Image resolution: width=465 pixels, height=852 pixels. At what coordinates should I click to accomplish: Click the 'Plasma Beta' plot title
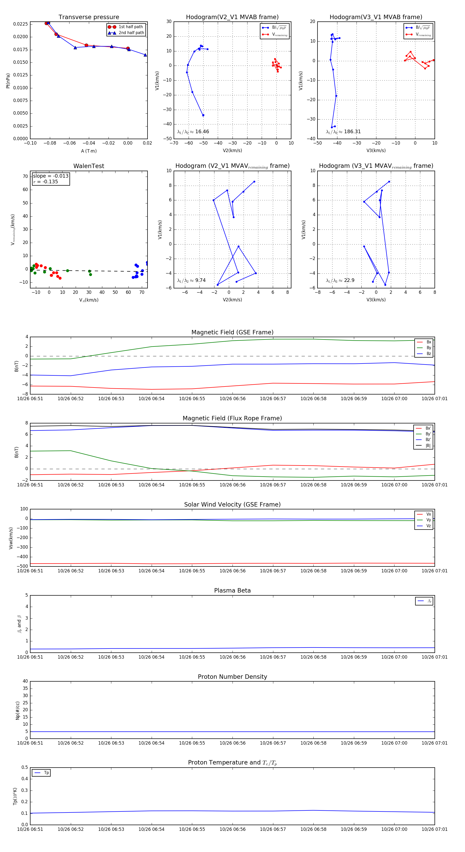[232, 591]
